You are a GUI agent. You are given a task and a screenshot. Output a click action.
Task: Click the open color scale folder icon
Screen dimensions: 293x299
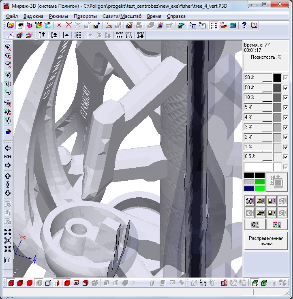pyautogui.click(x=260, y=201)
